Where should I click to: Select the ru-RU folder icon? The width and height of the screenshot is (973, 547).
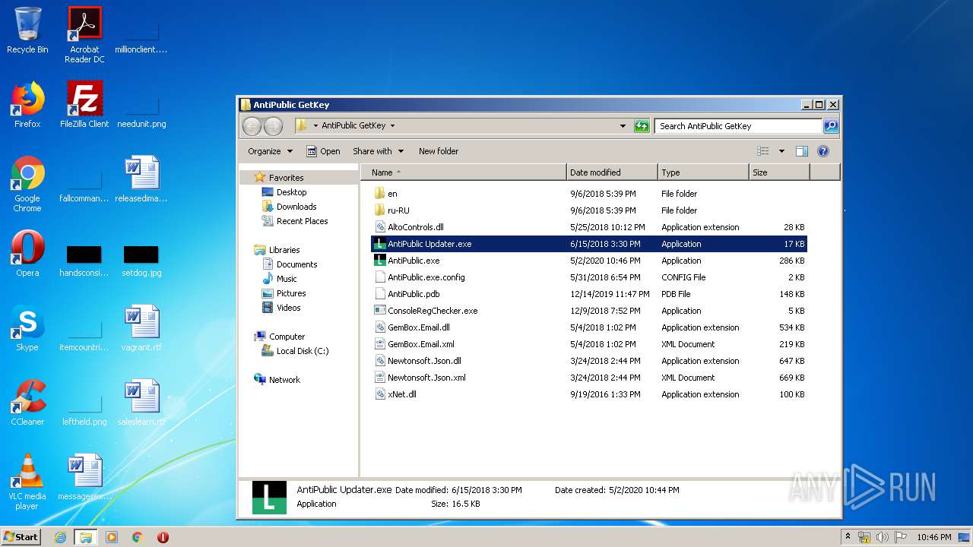coord(381,210)
